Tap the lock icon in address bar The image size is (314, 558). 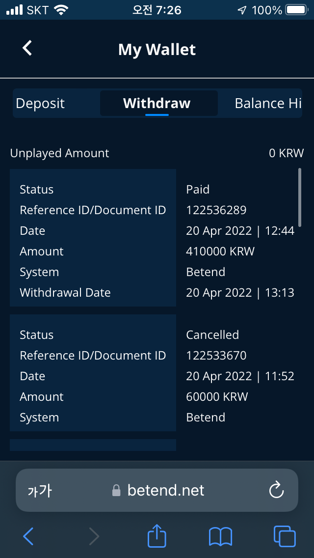(116, 490)
